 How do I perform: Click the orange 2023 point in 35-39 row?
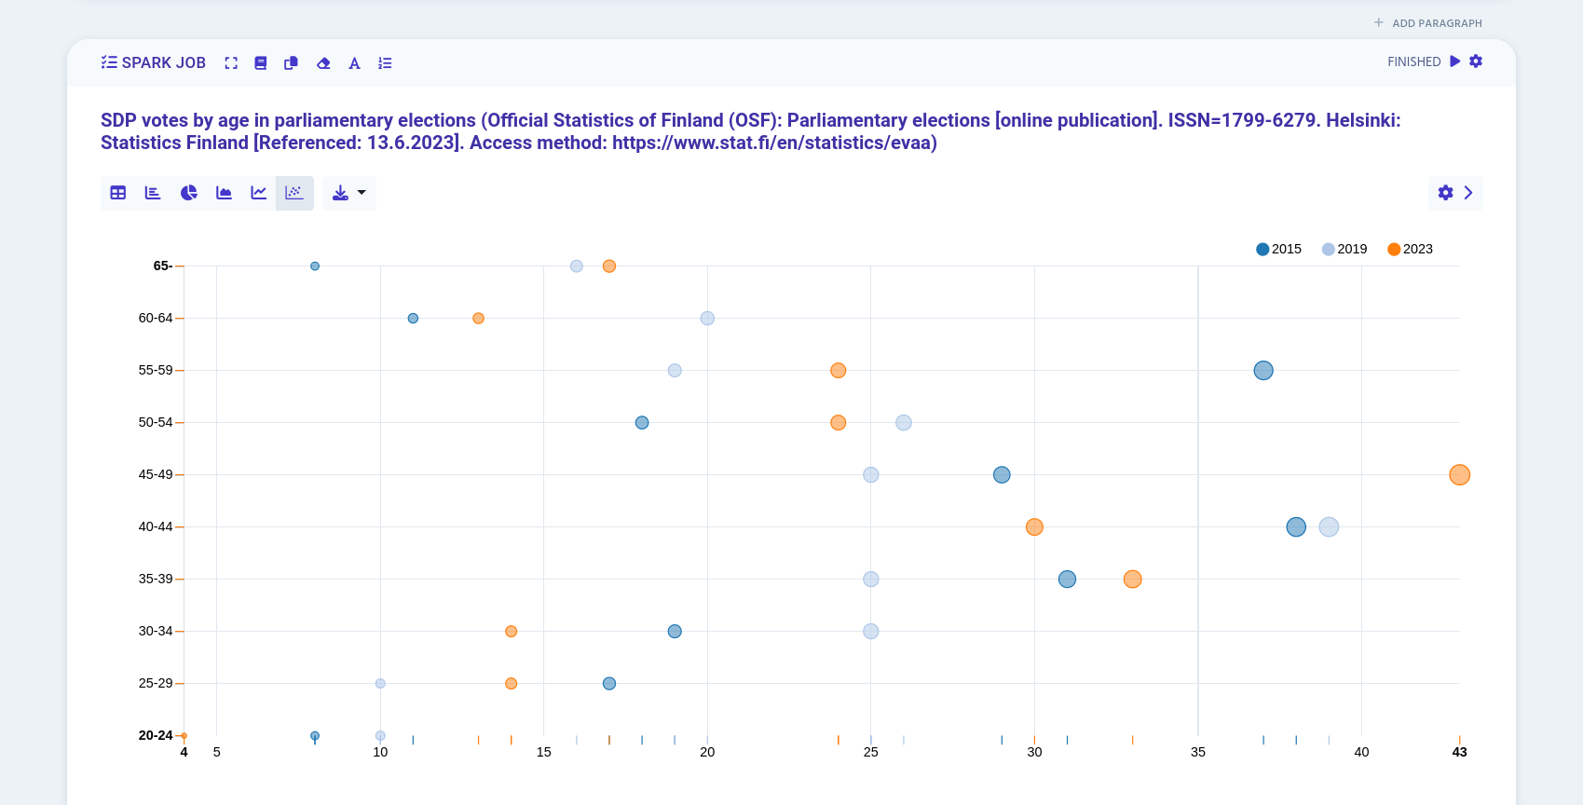[x=1132, y=580]
